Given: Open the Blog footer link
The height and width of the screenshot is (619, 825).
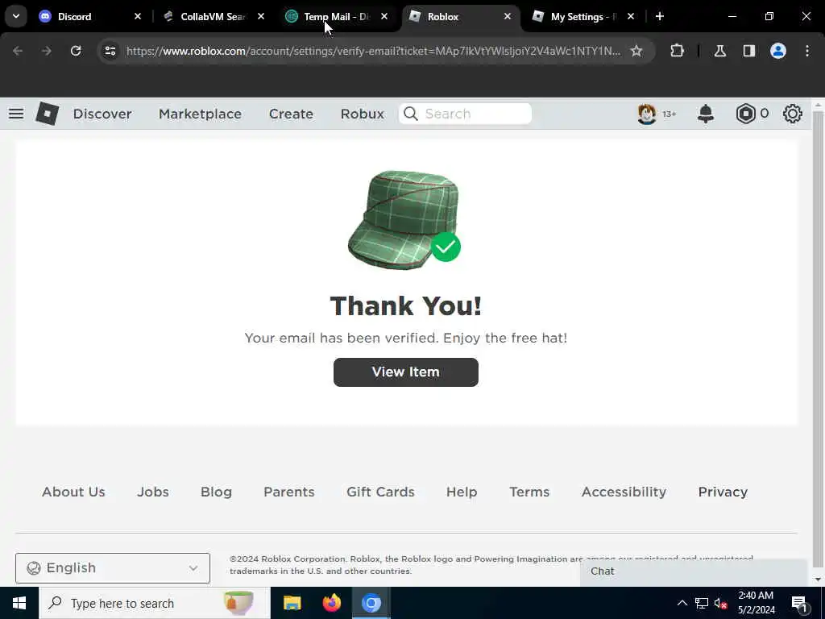Looking at the screenshot, I should 216,492.
